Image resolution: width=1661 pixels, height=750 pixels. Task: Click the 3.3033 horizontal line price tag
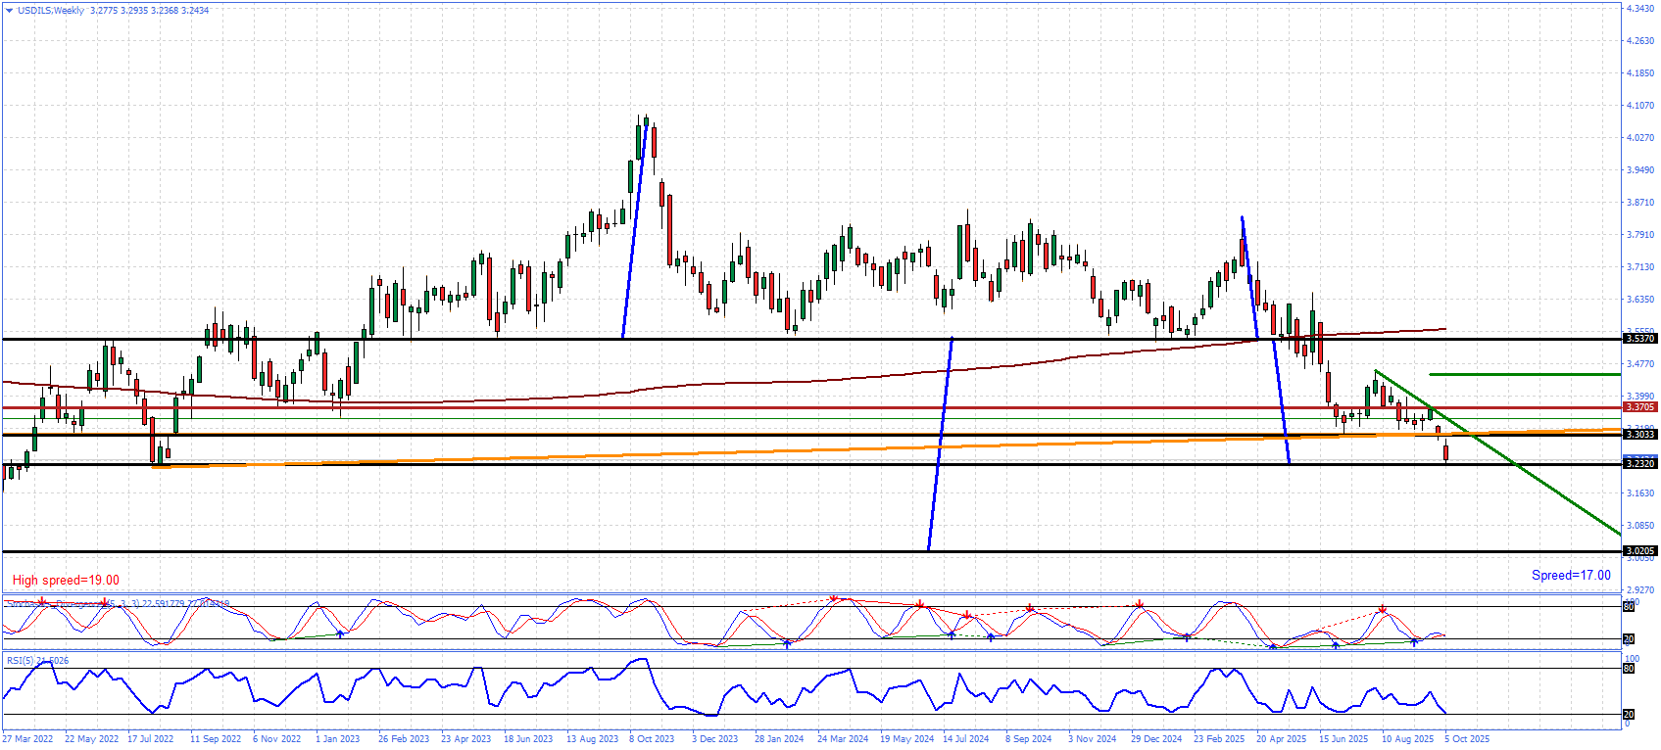click(1640, 435)
